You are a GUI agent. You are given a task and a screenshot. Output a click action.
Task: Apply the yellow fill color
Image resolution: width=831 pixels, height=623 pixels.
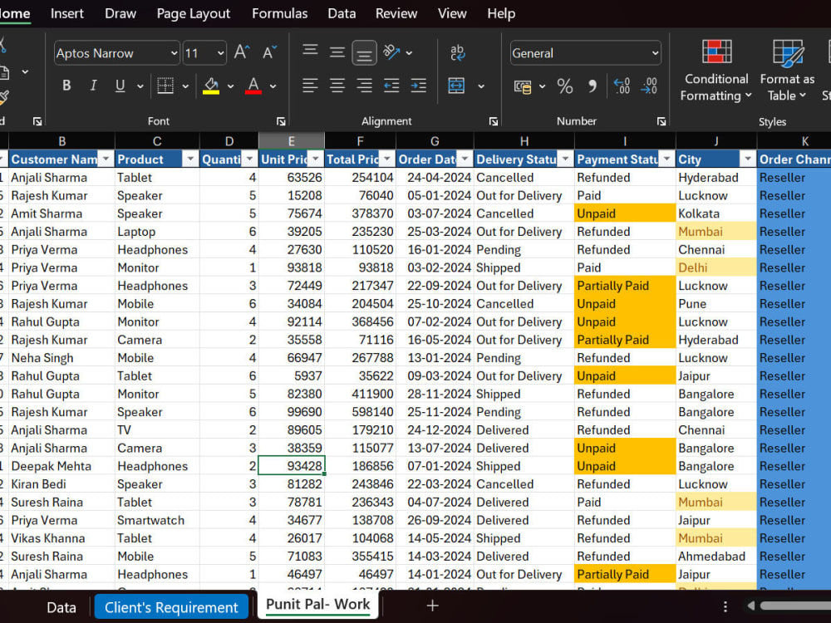pos(211,86)
